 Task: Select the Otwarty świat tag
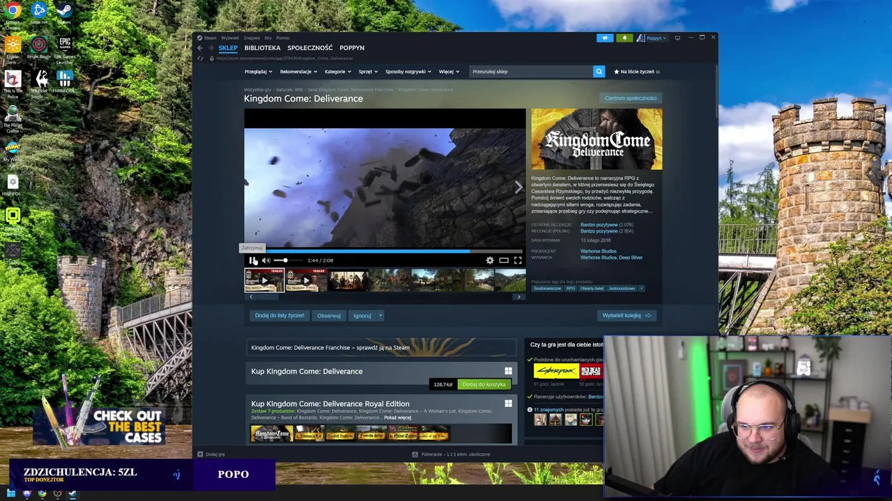(x=592, y=288)
